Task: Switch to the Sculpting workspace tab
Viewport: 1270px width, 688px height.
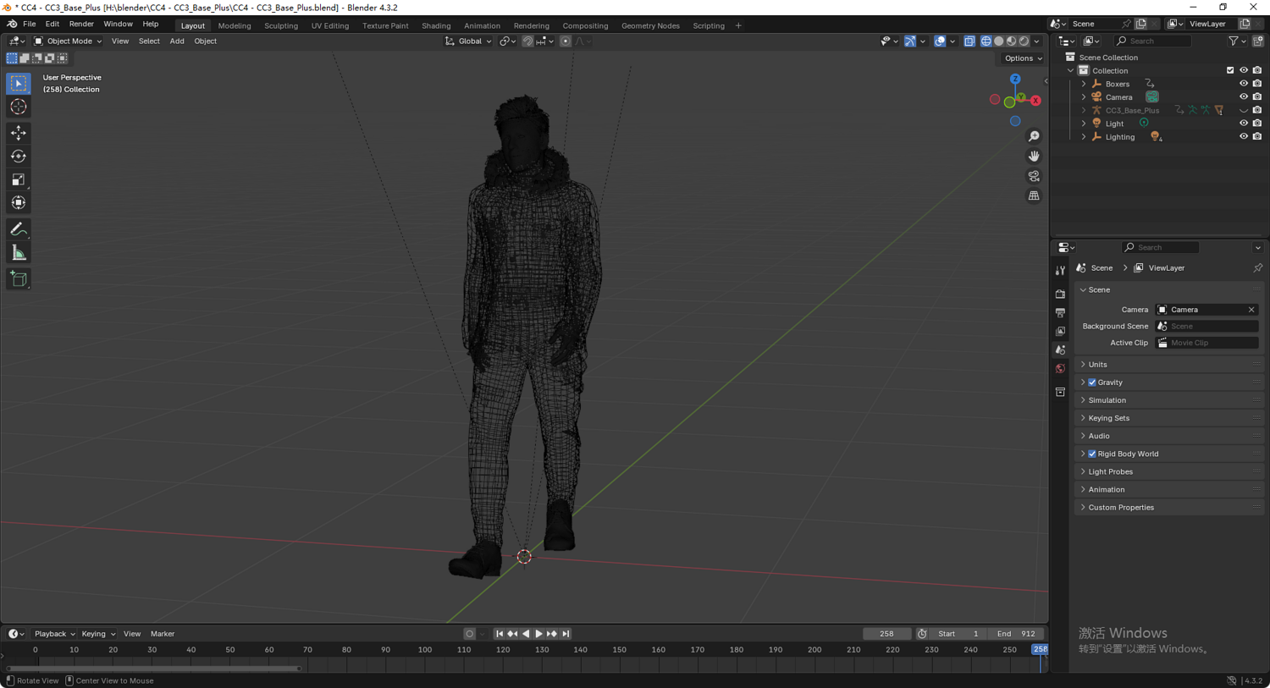Action: click(x=280, y=25)
